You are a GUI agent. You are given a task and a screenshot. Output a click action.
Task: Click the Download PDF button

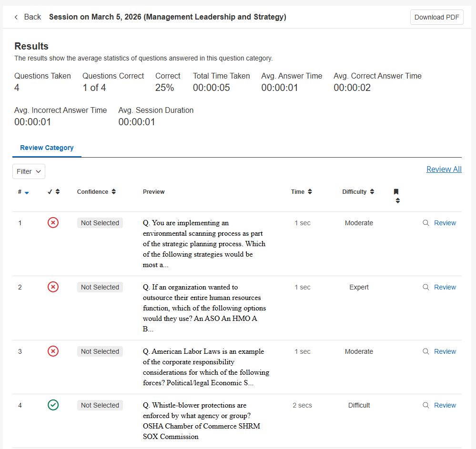436,17
